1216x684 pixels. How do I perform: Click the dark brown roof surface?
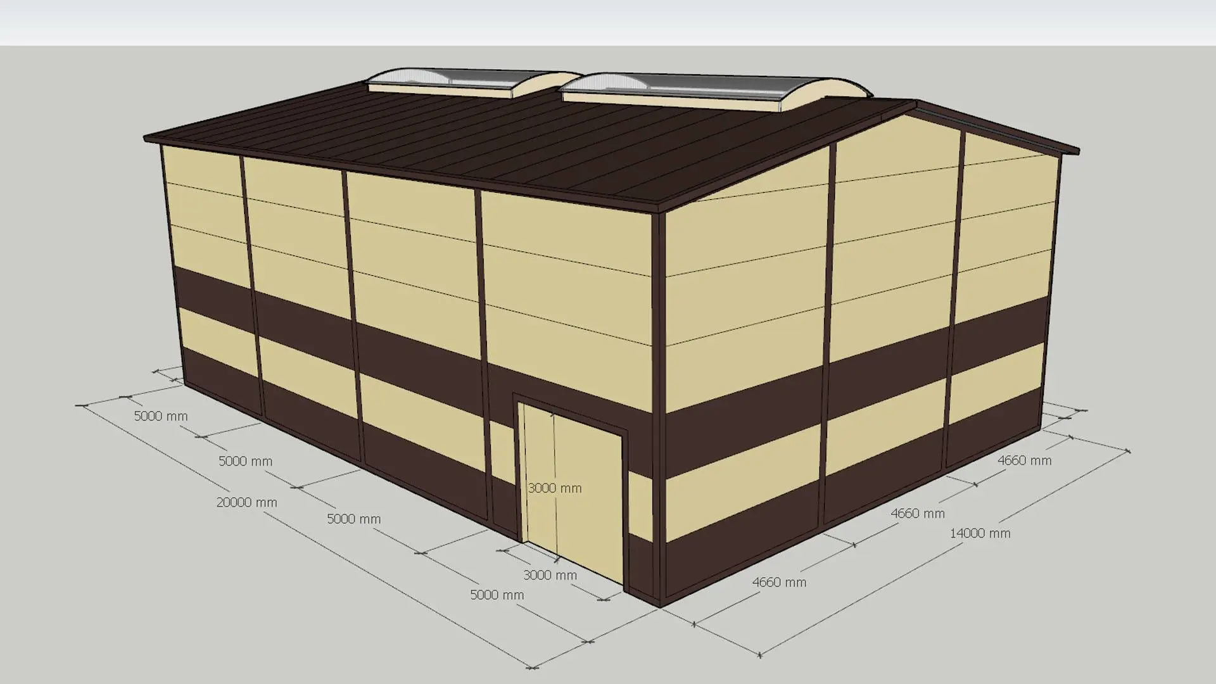[507, 146]
